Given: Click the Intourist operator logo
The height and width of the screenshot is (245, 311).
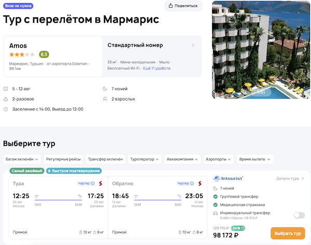Looking at the screenshot, I should pyautogui.click(x=229, y=178).
